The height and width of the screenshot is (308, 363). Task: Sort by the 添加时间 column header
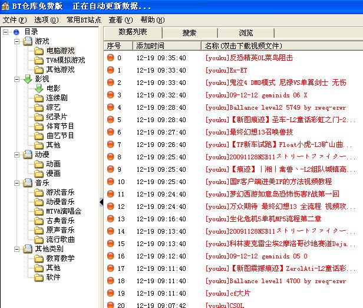pyautogui.click(x=167, y=45)
